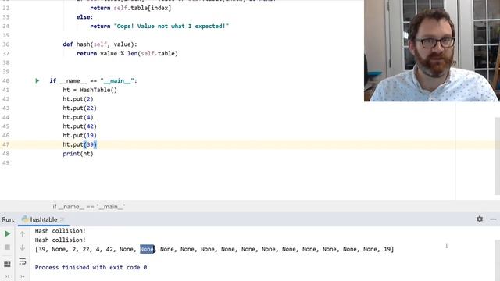Jump down the stack trace arrow

point(23,247)
